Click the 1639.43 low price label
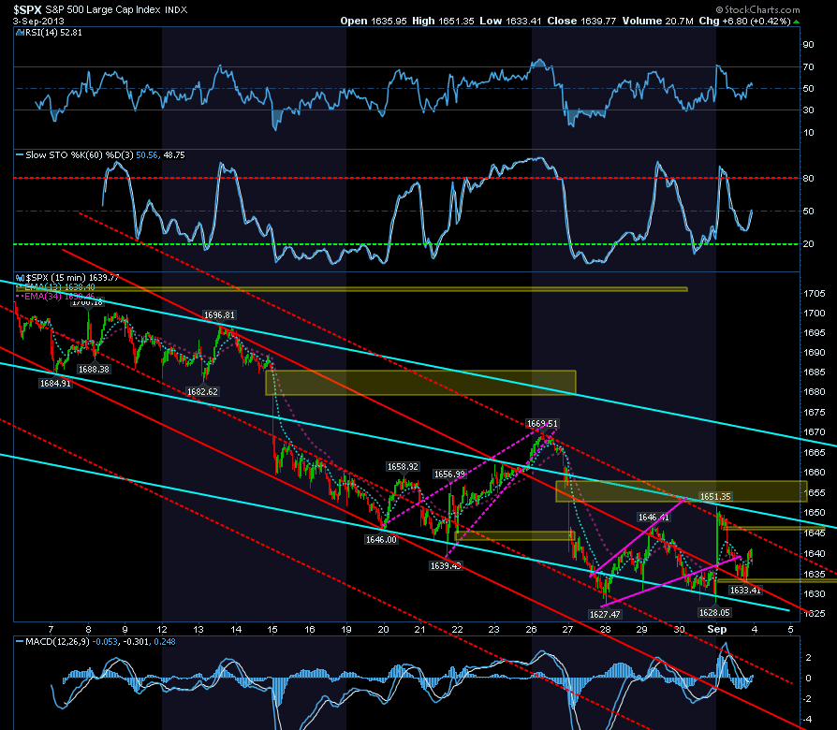Screen dimensions: 837x730 click(x=446, y=565)
